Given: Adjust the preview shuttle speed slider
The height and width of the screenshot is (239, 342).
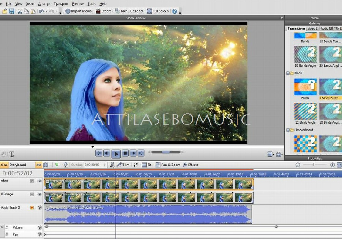Looking at the screenshot, I should [166, 152].
